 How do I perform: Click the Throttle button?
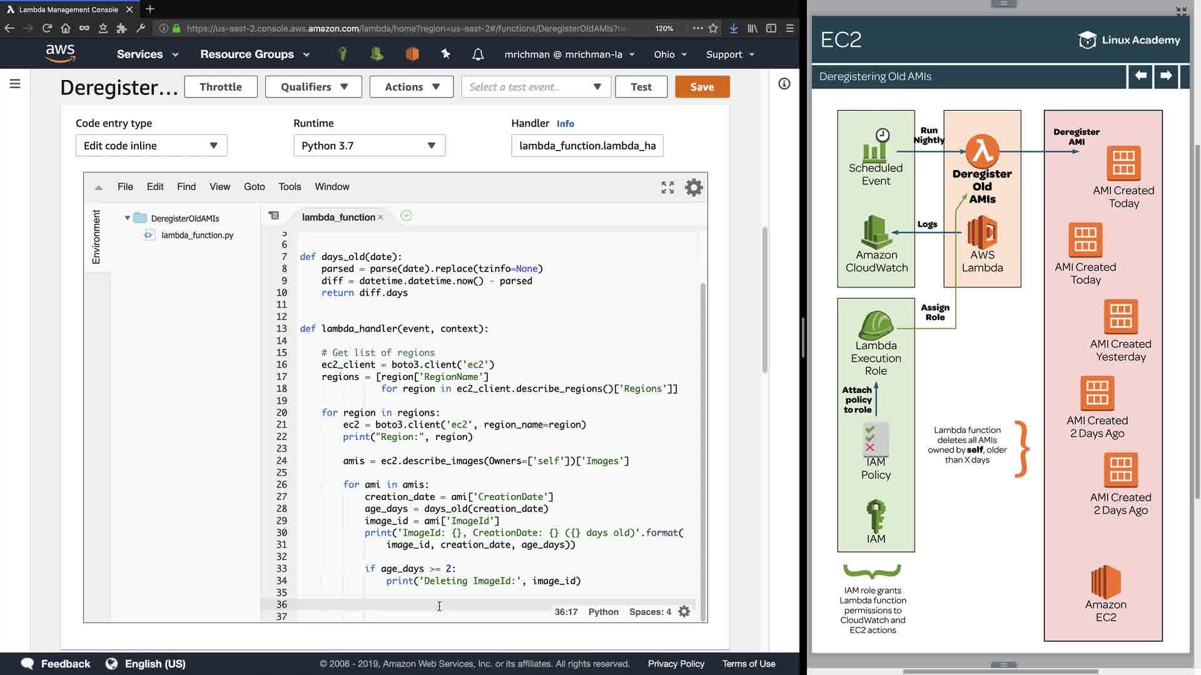pos(220,87)
